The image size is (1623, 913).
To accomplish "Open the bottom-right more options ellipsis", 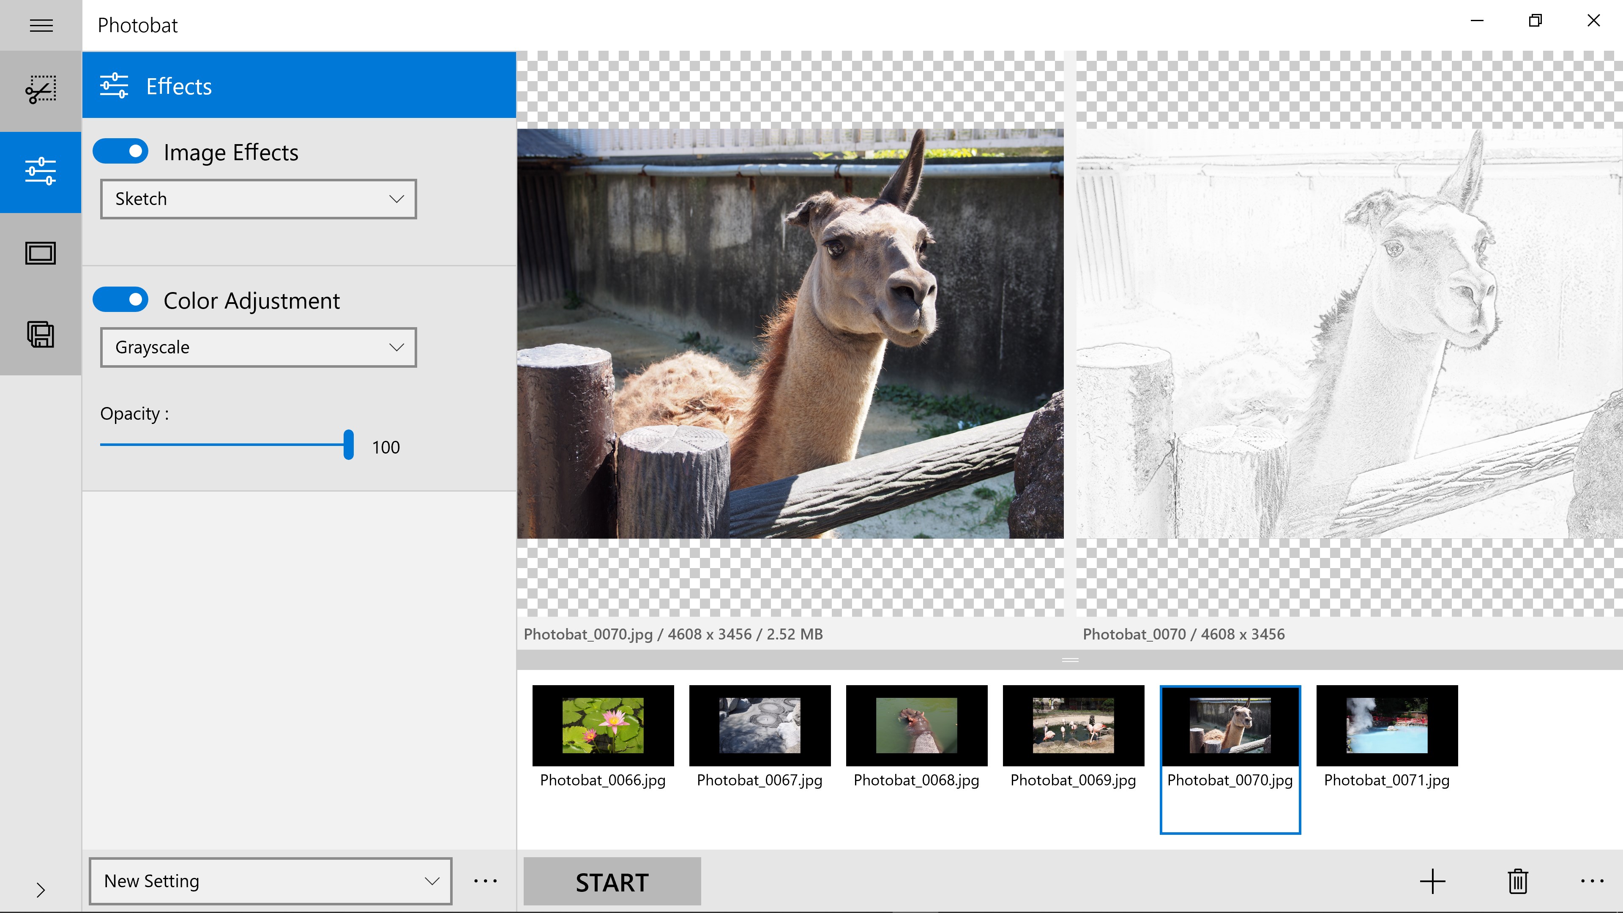I will [1591, 881].
